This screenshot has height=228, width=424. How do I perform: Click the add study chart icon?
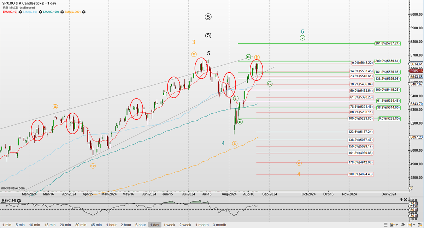coord(393,225)
